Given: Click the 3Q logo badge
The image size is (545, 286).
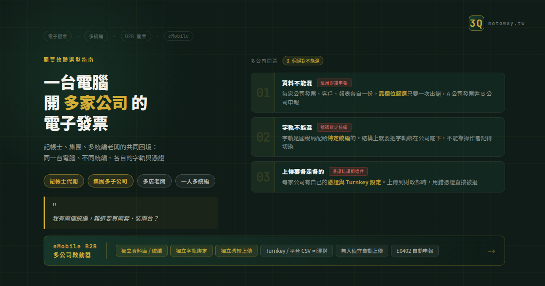Looking at the screenshot, I should point(476,23).
